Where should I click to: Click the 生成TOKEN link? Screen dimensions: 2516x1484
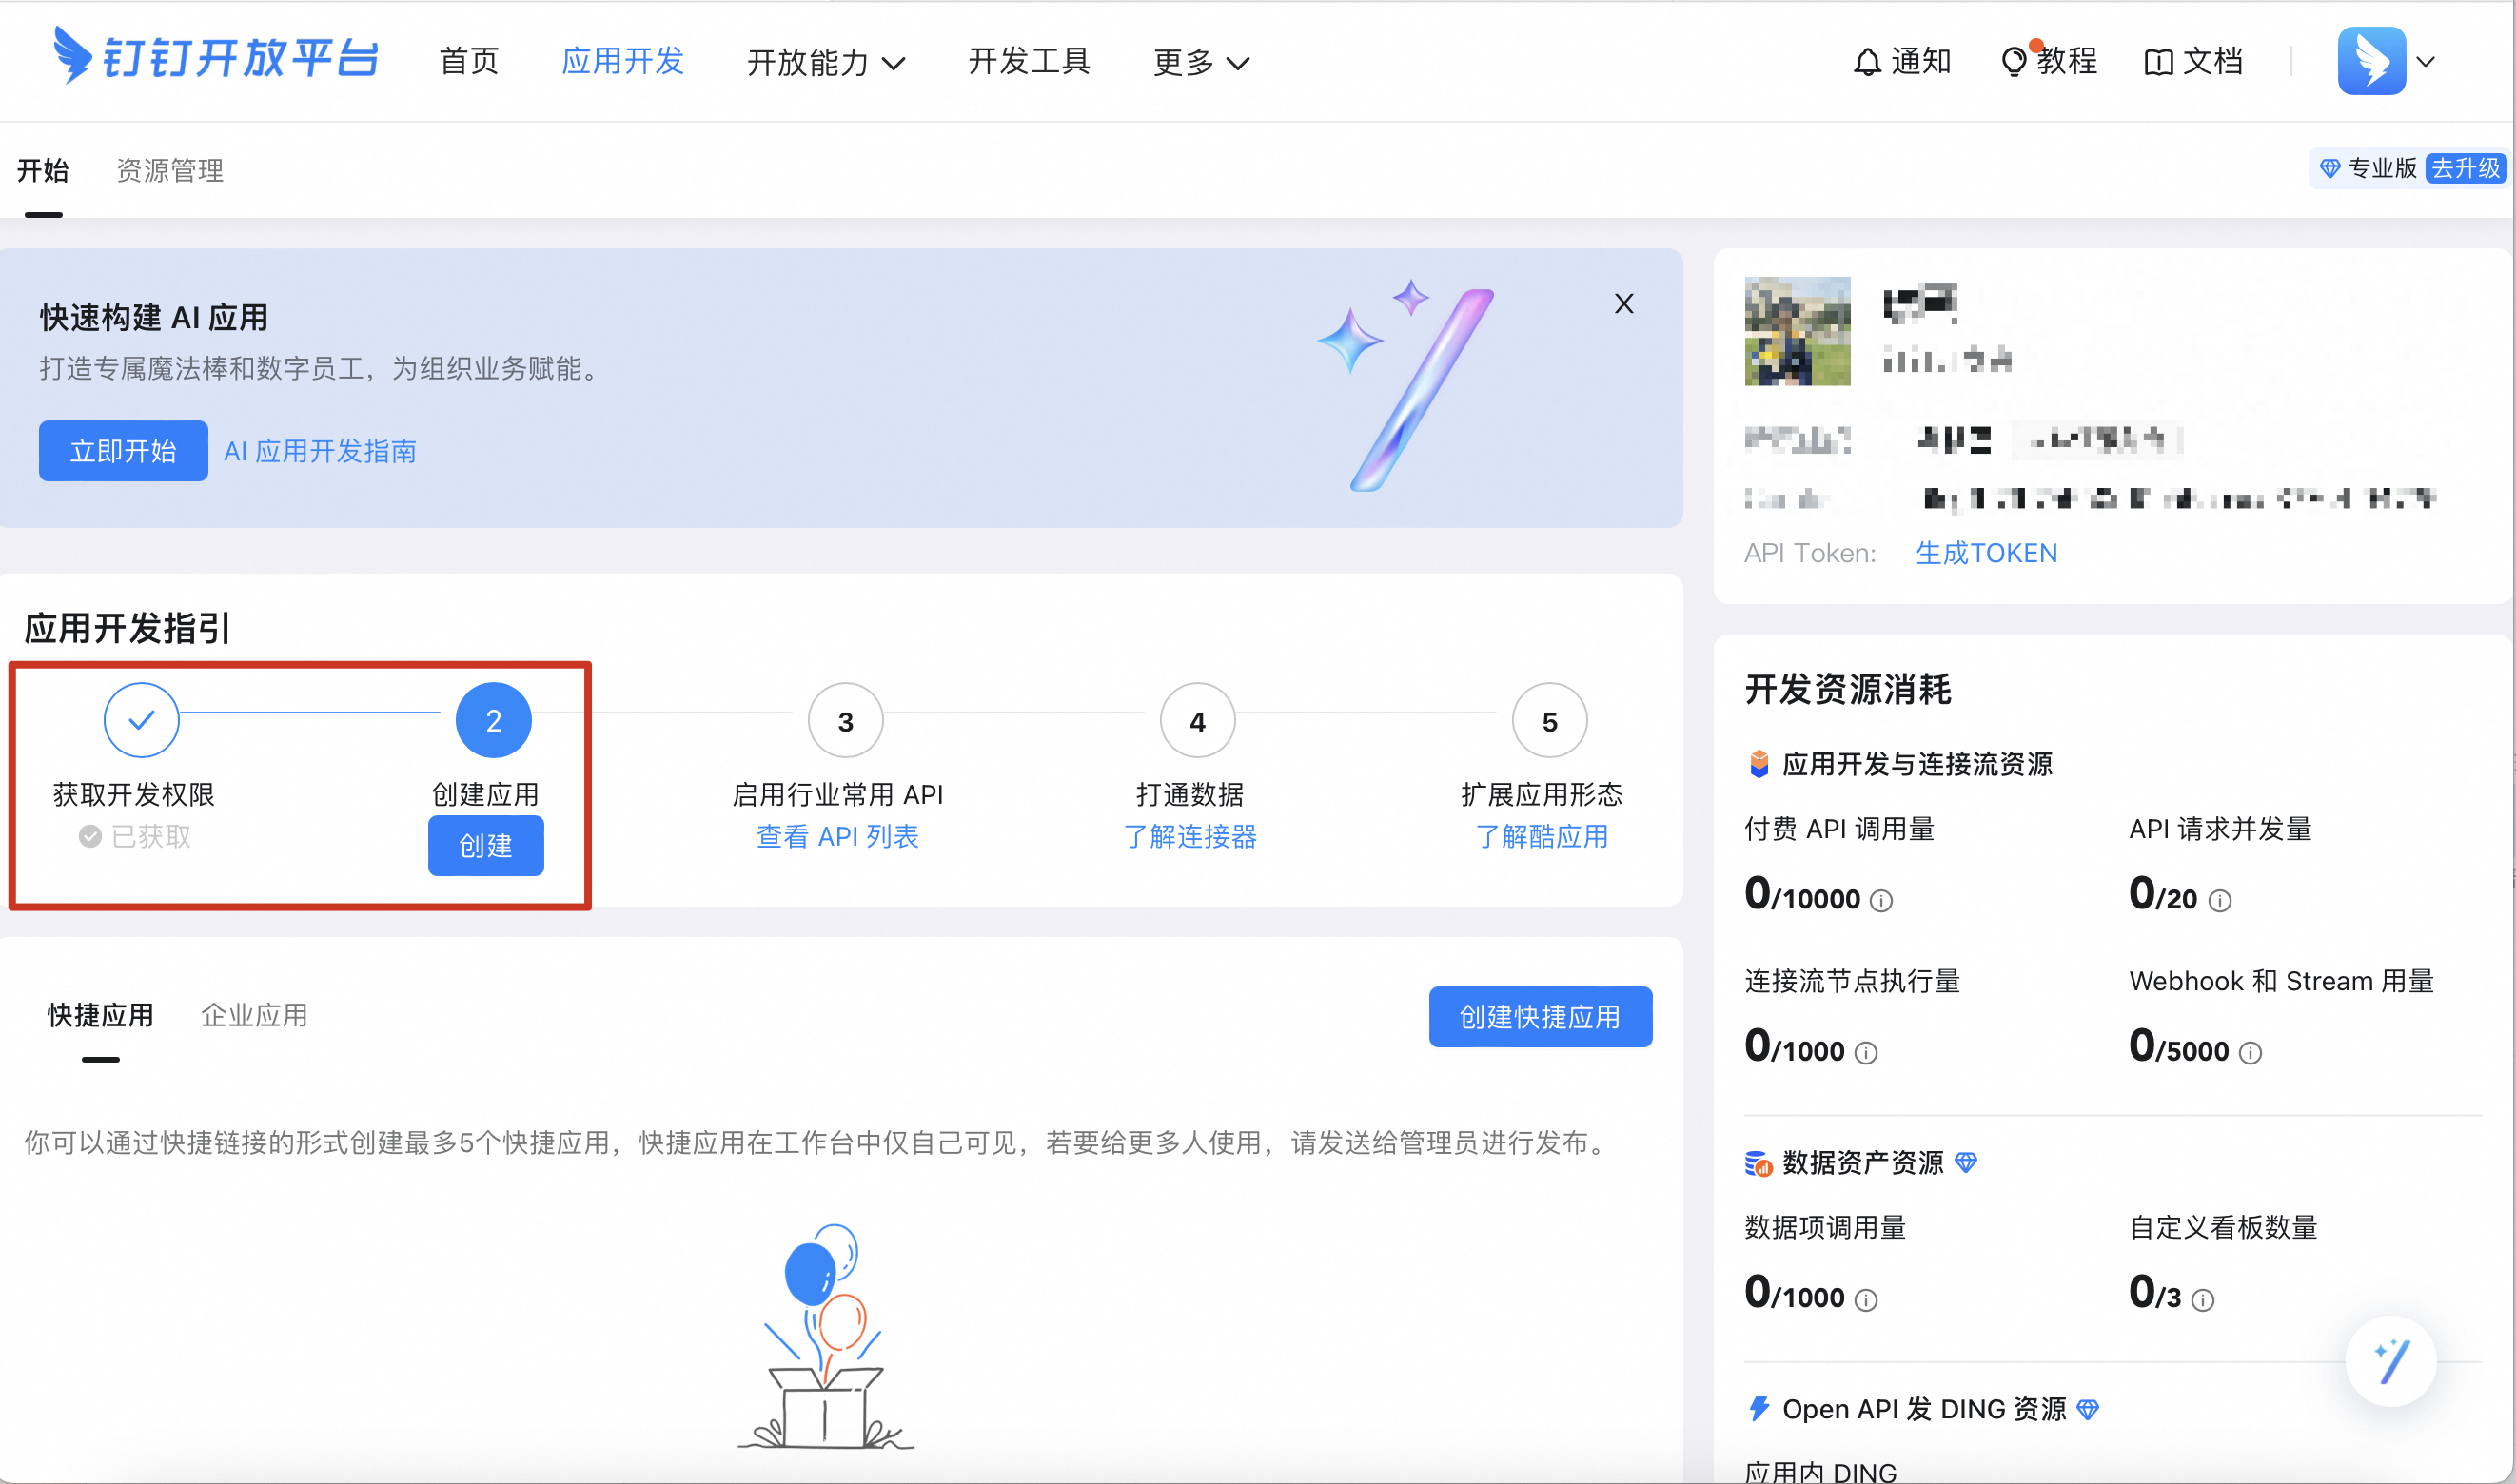click(x=1985, y=553)
